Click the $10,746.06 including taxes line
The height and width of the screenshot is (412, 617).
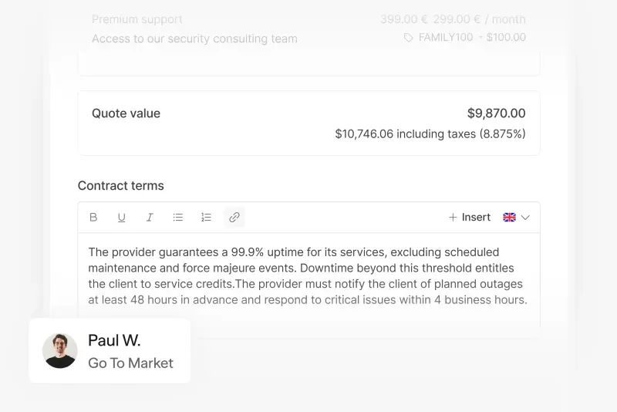click(x=430, y=133)
